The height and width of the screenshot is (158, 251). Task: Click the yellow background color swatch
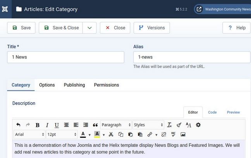(97, 134)
